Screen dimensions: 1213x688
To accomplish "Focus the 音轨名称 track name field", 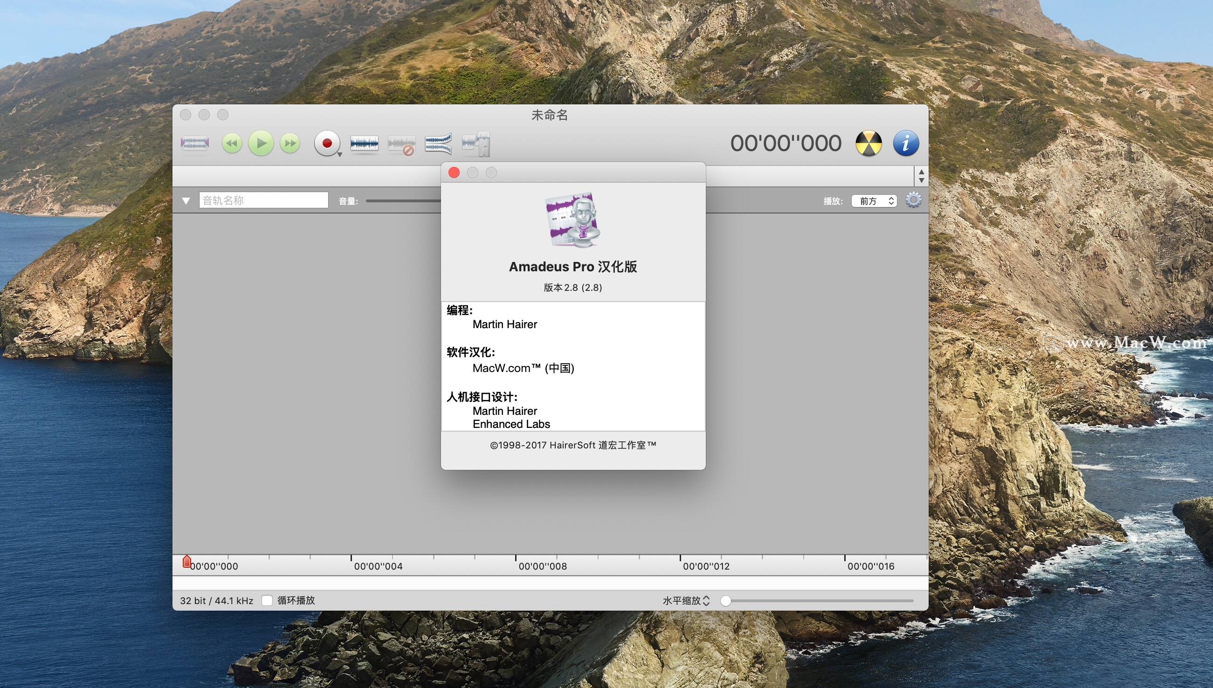I will (x=264, y=200).
